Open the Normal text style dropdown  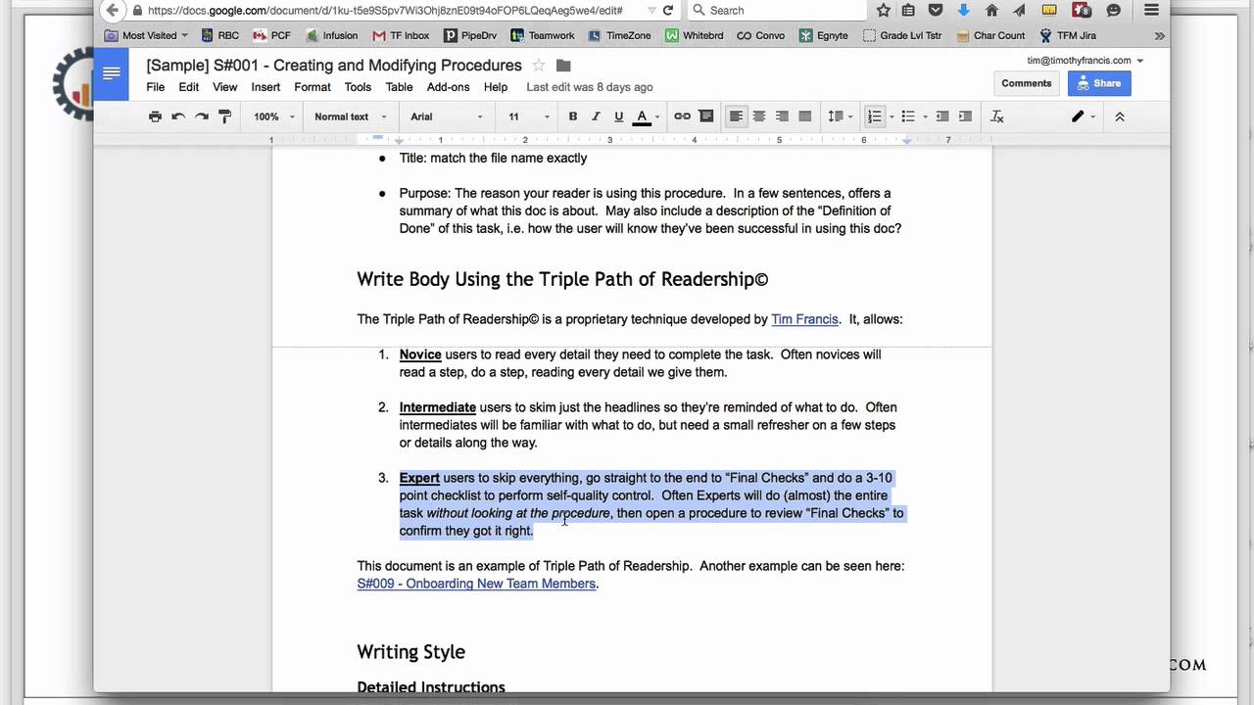tap(350, 117)
